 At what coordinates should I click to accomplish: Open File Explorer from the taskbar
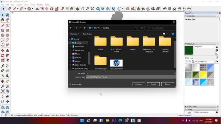[x=107, y=121]
